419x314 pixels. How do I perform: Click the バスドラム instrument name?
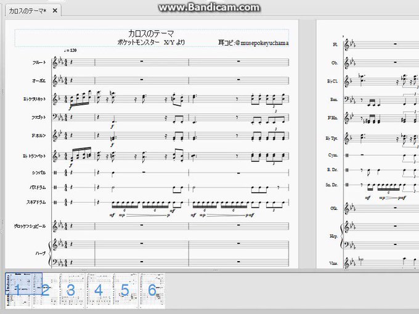[38, 187]
